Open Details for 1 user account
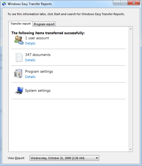 click(30, 43)
